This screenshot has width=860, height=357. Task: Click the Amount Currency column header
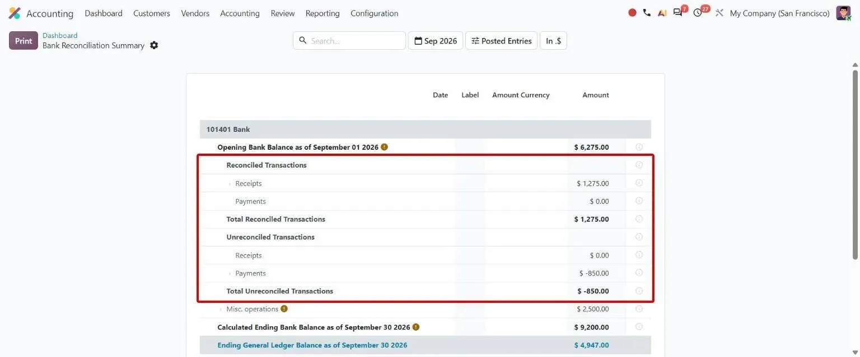(x=521, y=95)
